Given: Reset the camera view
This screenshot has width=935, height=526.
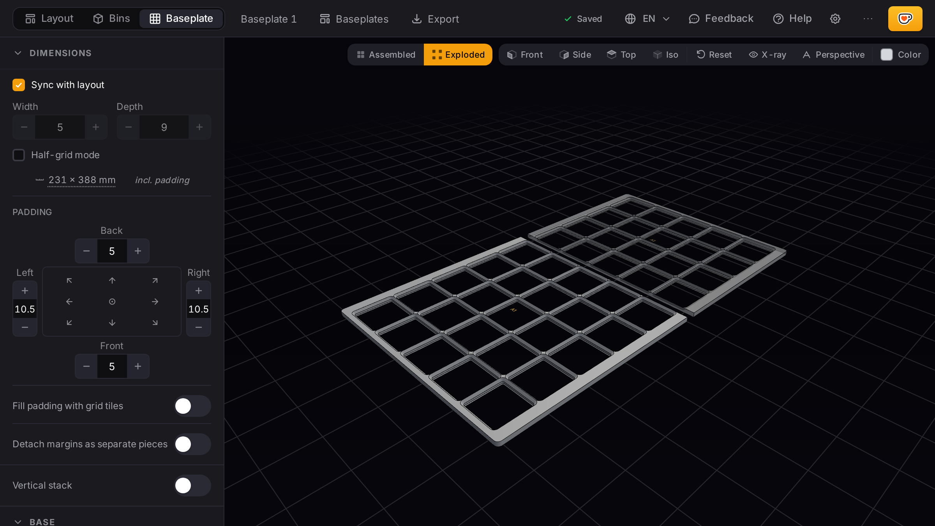Looking at the screenshot, I should point(714,55).
